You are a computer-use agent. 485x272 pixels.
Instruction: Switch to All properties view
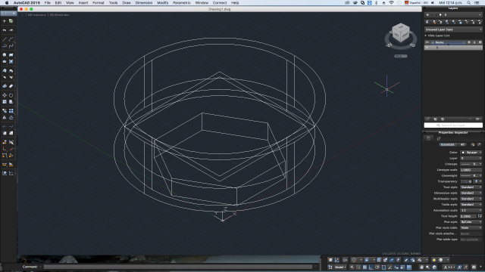coord(462,144)
